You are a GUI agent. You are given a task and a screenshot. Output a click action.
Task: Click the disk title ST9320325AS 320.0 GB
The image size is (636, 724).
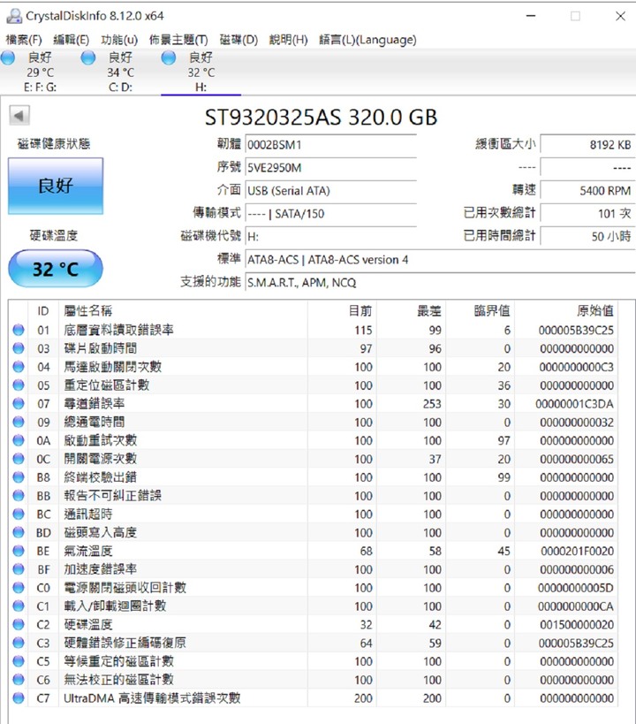point(321,118)
